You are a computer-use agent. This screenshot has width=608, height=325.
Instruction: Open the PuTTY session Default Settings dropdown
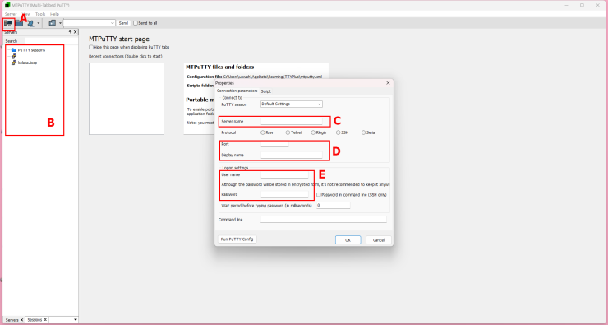pyautogui.click(x=292, y=104)
